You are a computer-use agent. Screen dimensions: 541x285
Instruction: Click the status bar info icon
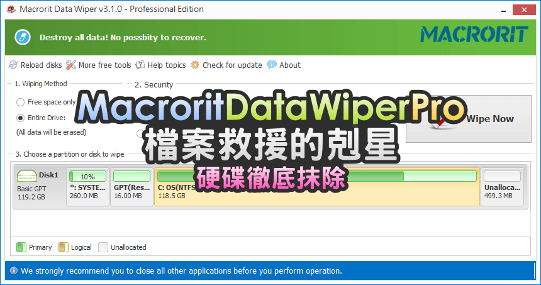click(x=14, y=271)
